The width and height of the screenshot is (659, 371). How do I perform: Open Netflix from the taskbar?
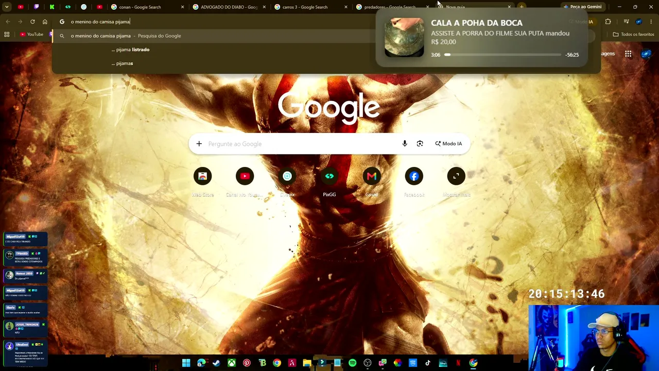458,363
